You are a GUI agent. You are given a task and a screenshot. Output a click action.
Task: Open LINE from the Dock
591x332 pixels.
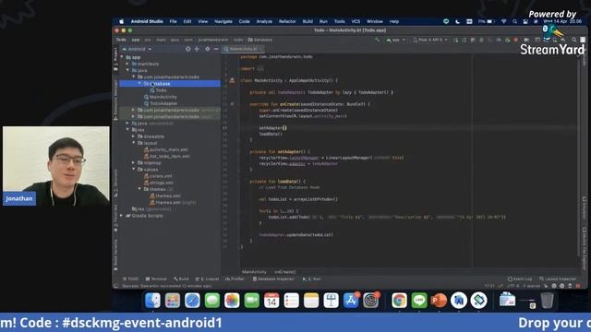click(419, 301)
